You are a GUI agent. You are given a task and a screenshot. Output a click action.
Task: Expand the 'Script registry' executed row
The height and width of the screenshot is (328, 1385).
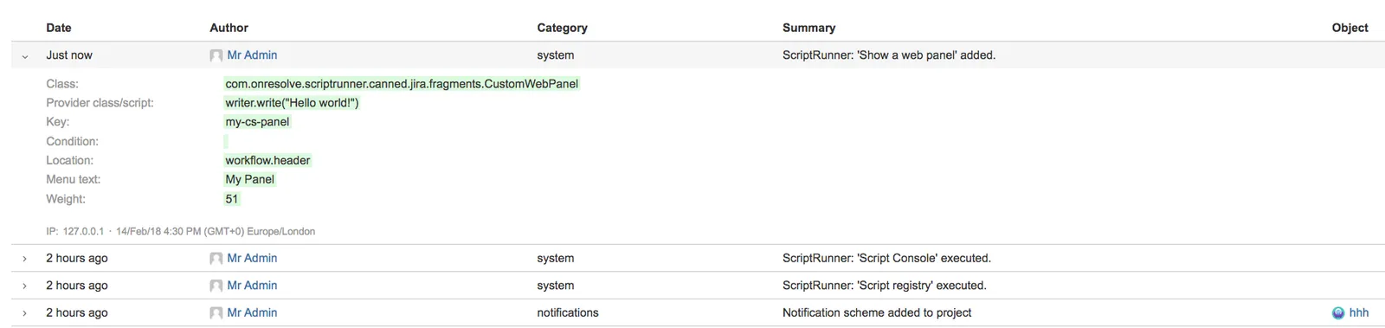coord(25,286)
